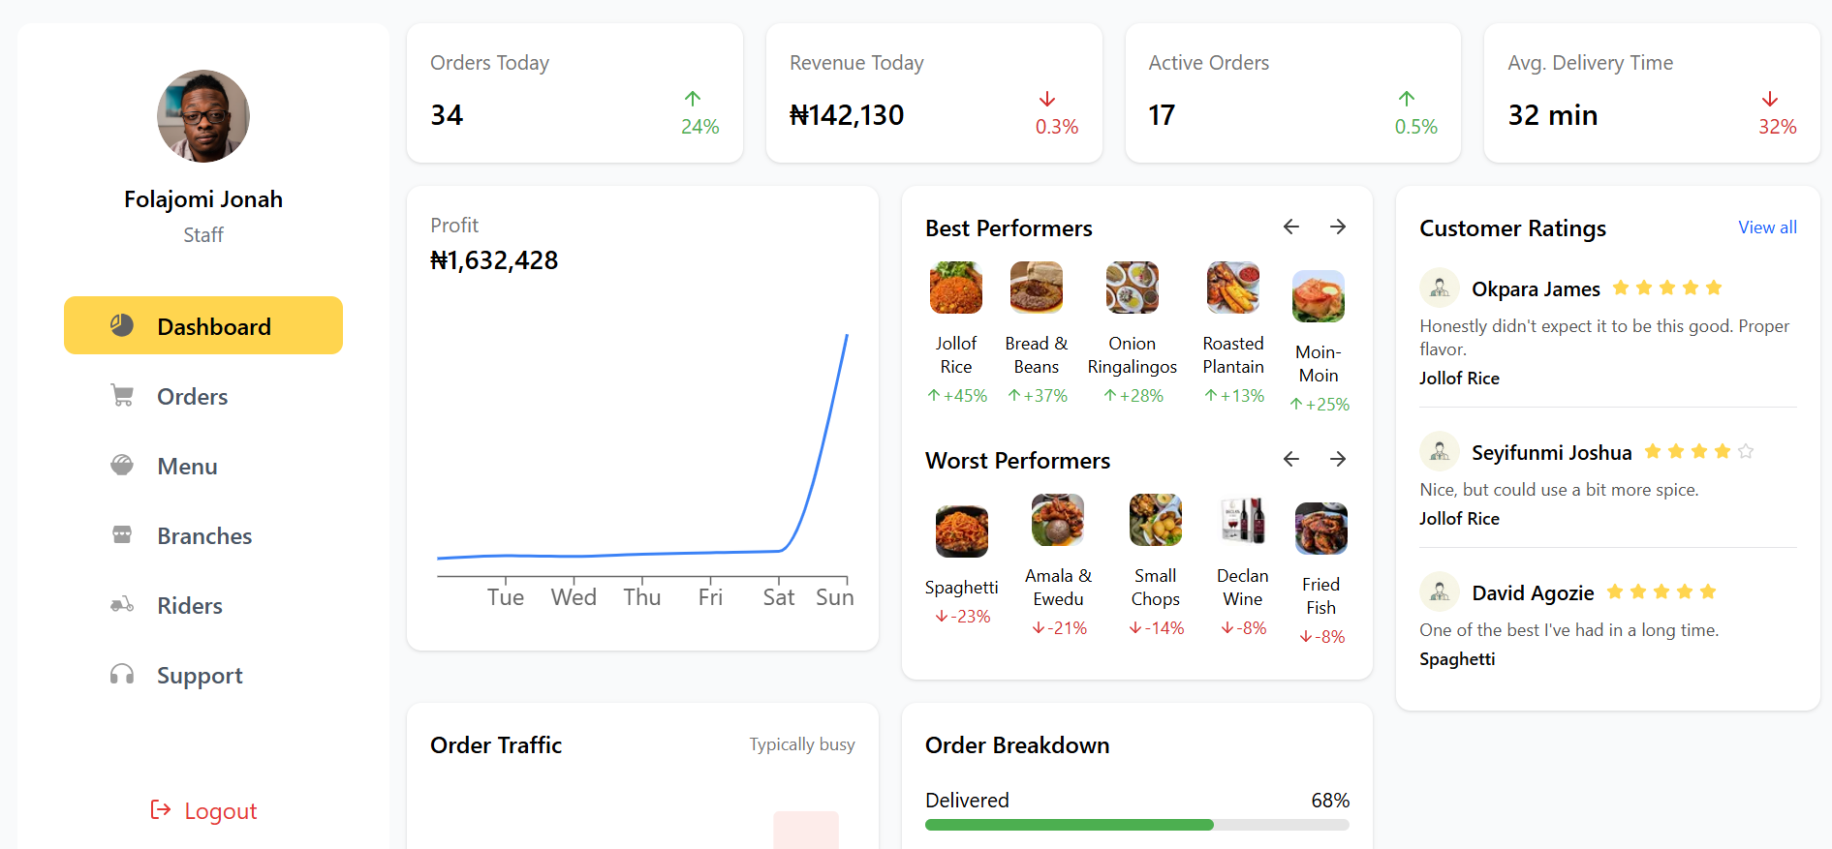Viewport: 1832px width, 849px height.
Task: Click the Logout exit icon
Action: pyautogui.click(x=160, y=810)
